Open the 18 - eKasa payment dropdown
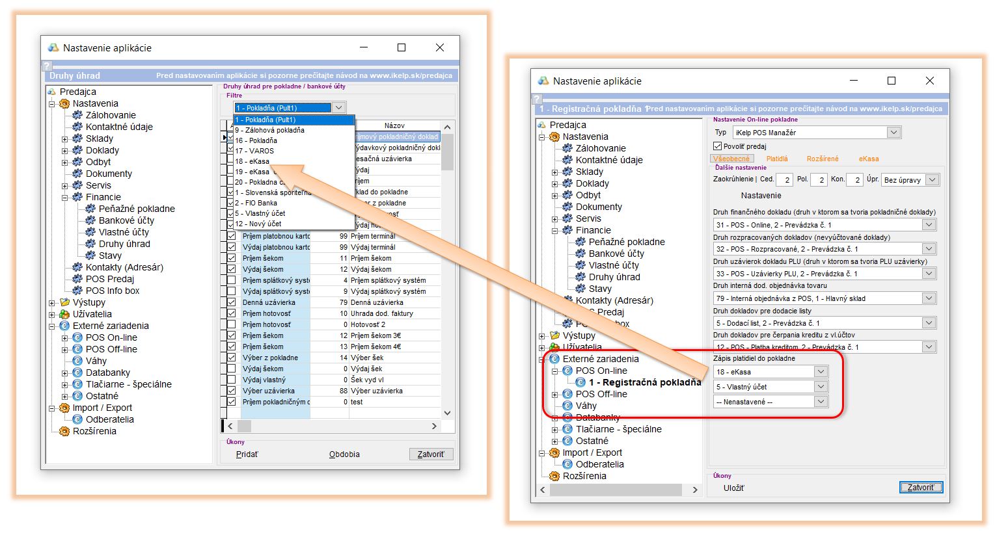 [821, 372]
